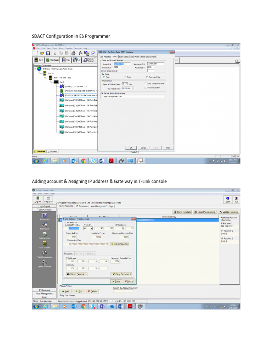
Task: Switch to Event Codes tab in DACT dialog
Action: (x=124, y=57)
